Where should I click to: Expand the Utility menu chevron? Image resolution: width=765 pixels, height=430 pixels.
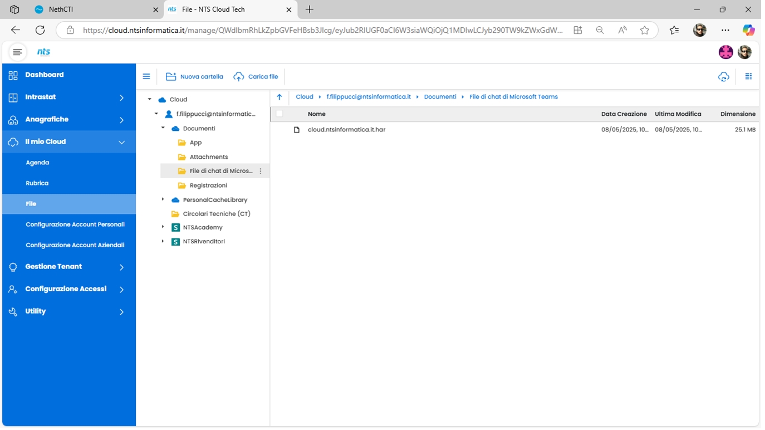[121, 312]
